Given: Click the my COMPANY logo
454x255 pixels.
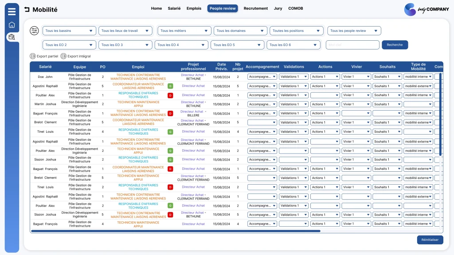Looking at the screenshot, I should tap(427, 10).
